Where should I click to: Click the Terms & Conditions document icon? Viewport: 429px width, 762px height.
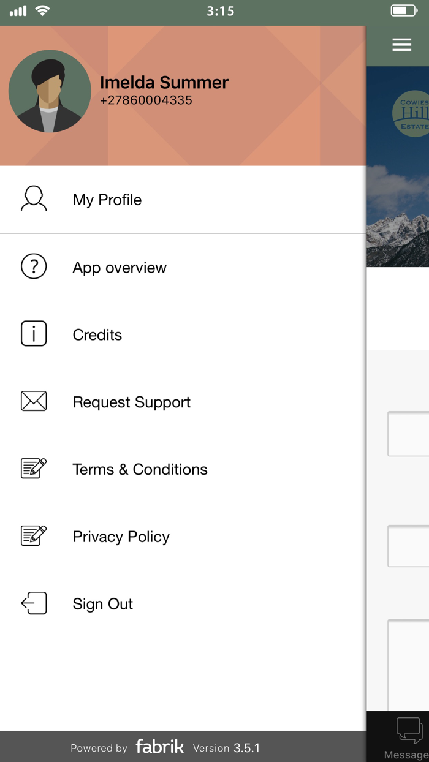pyautogui.click(x=34, y=469)
